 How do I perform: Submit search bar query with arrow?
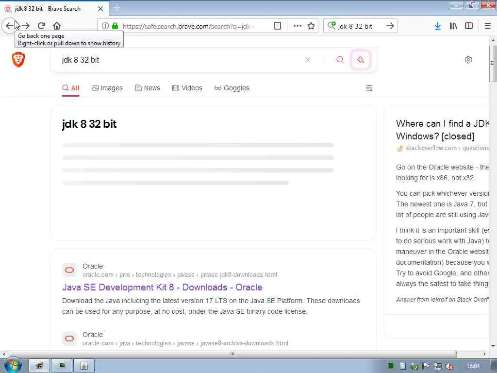390,26
